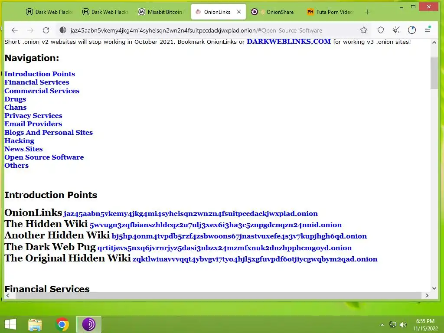Open the Tor circuit icon in toolbar
444x333 pixels.
[x=412, y=30]
